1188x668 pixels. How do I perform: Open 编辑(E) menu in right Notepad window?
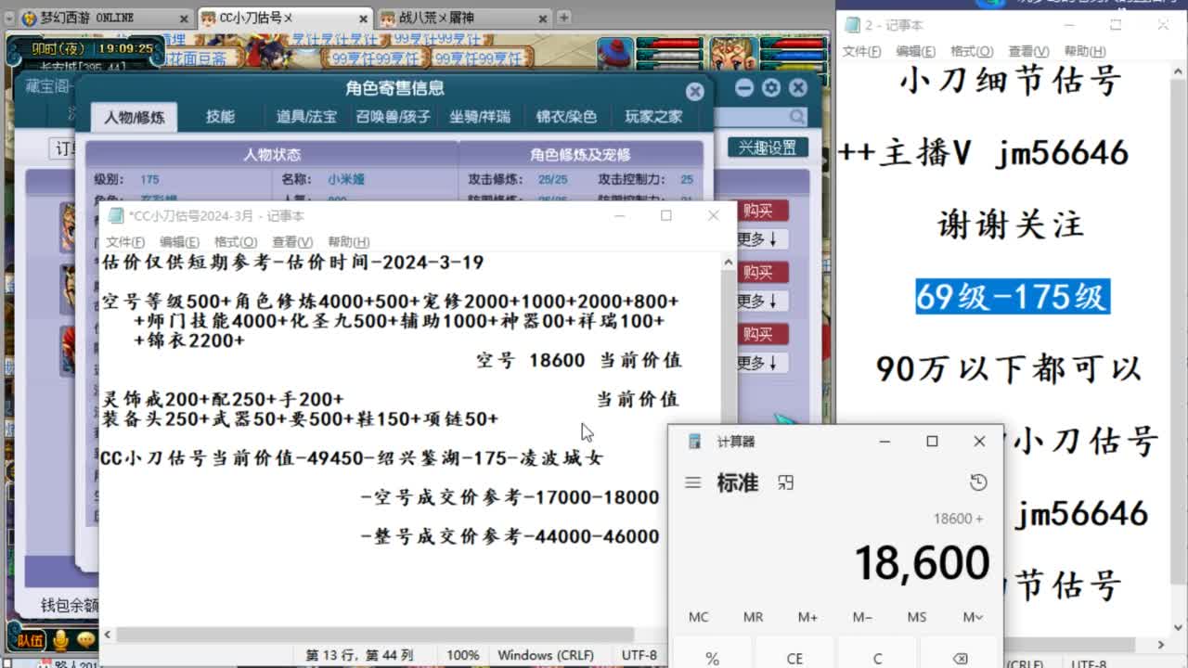tap(915, 52)
